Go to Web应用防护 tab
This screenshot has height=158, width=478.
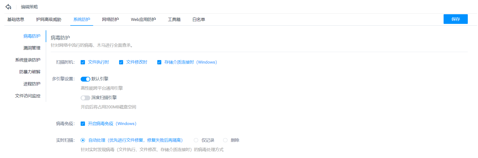pos(143,19)
